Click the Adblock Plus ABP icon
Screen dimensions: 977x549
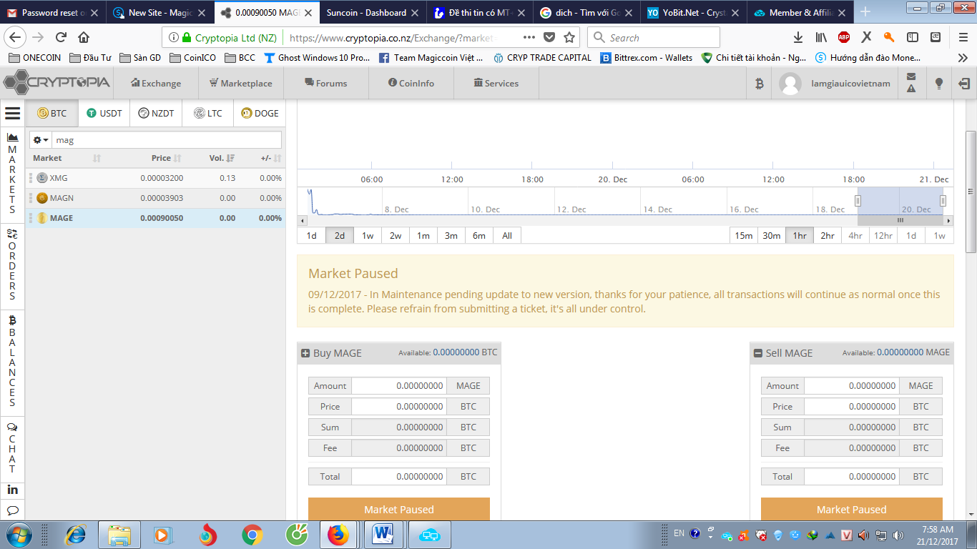coord(844,38)
